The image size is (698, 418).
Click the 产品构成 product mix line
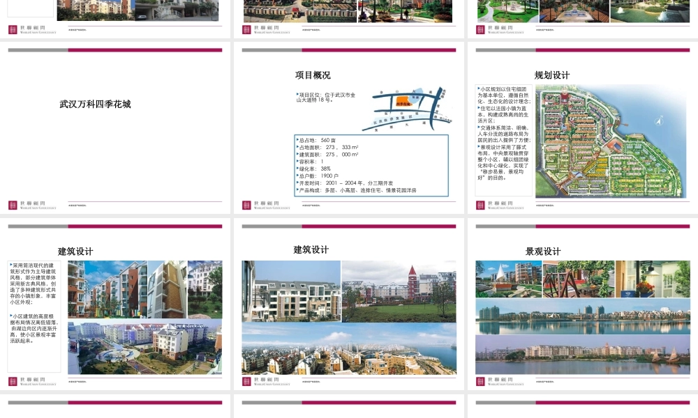point(357,190)
